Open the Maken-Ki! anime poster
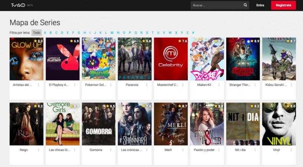The width and height of the screenshot is (303, 167). click(207, 59)
